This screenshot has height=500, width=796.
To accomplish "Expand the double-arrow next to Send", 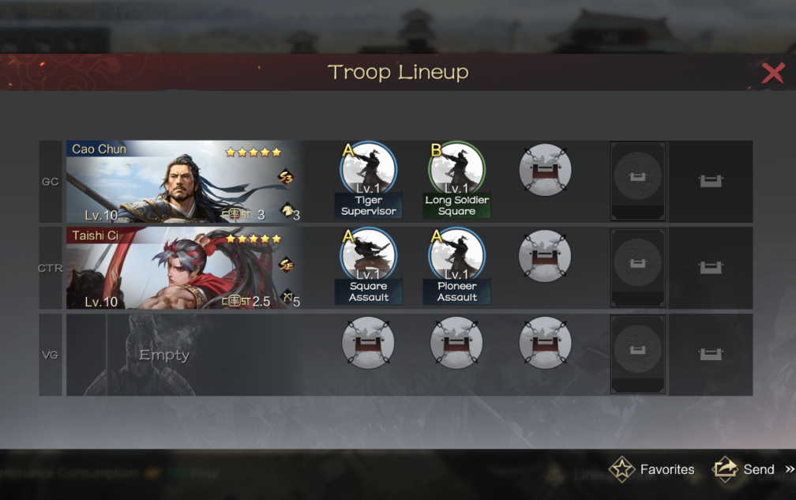I will 790,469.
